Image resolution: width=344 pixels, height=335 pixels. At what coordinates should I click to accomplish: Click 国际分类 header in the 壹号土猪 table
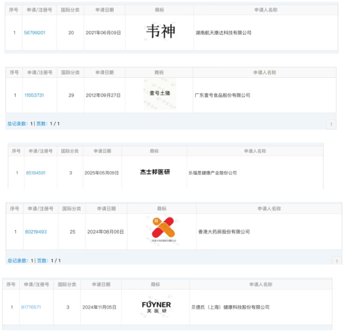[x=70, y=73]
